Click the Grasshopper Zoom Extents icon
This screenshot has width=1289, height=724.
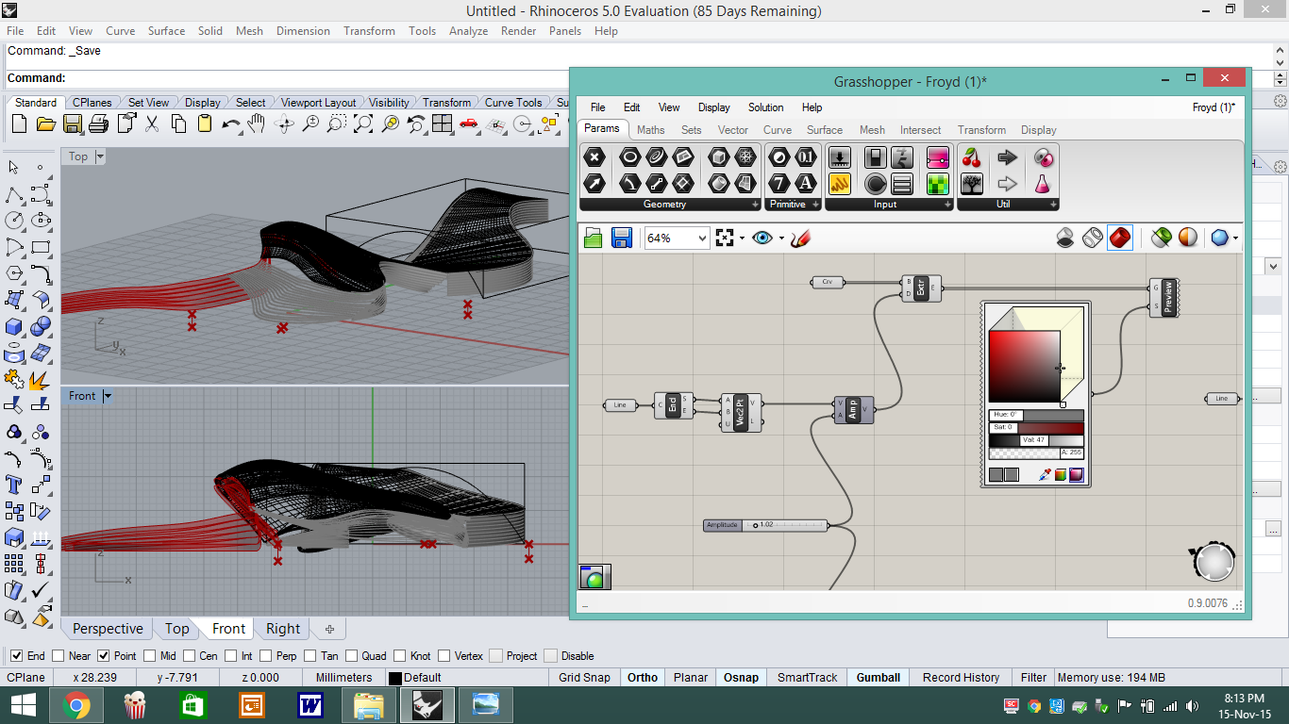(x=725, y=238)
